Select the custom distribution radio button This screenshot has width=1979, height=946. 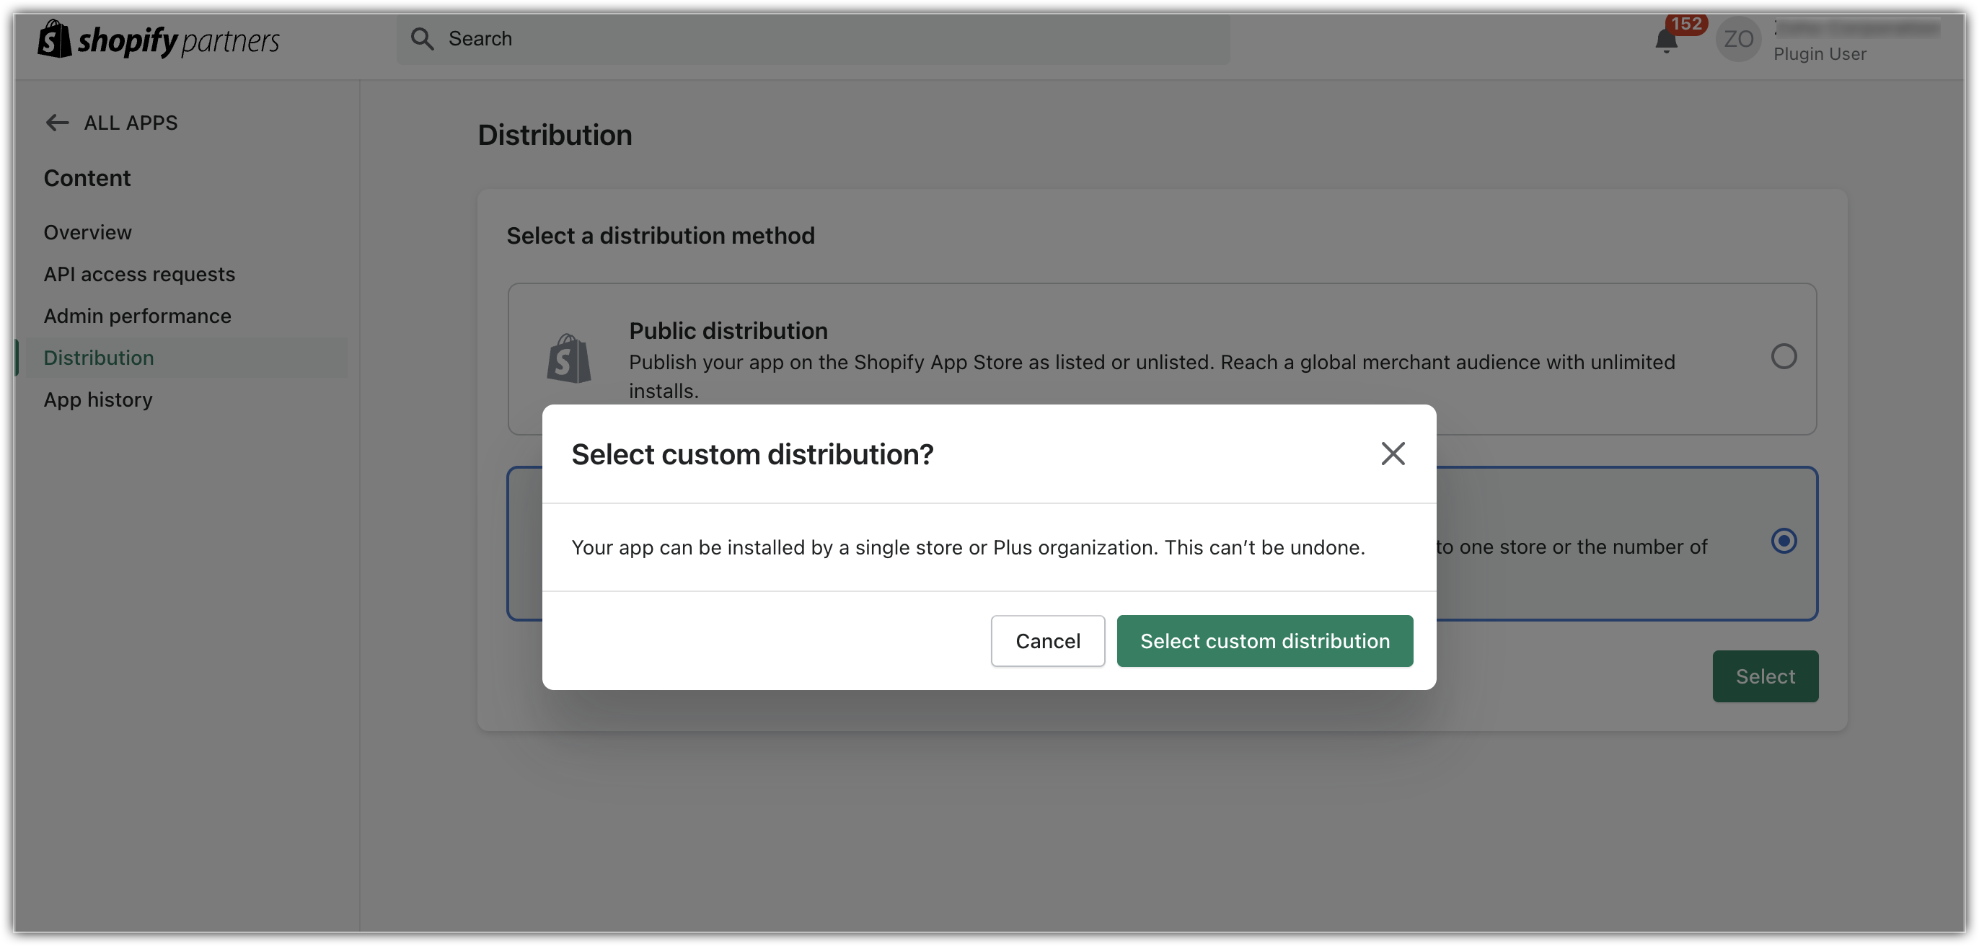[x=1783, y=541]
